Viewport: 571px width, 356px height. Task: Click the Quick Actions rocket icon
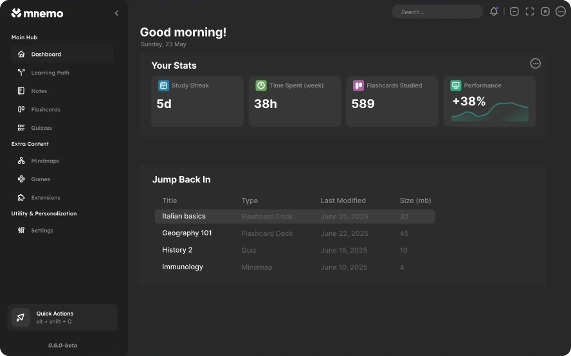click(21, 317)
